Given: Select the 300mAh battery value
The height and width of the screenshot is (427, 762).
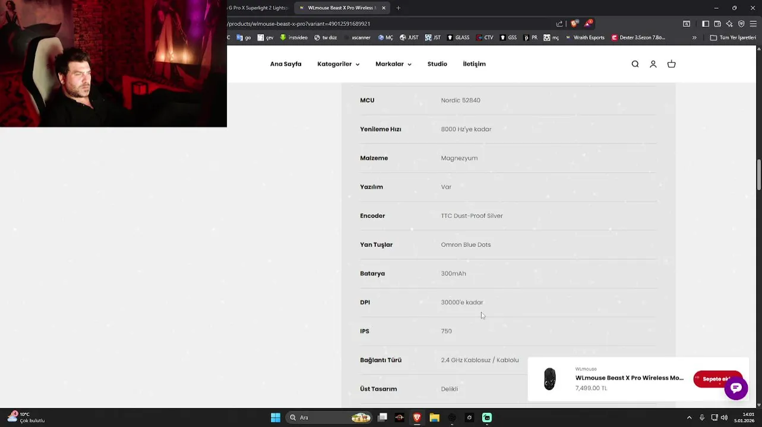Looking at the screenshot, I should [453, 273].
